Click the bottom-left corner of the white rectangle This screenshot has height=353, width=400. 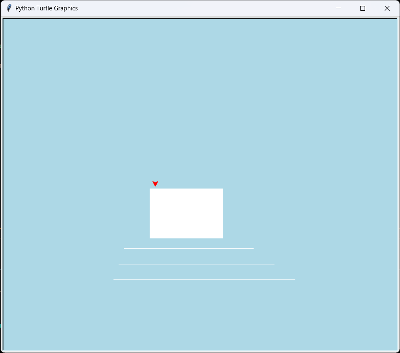pyautogui.click(x=150, y=238)
